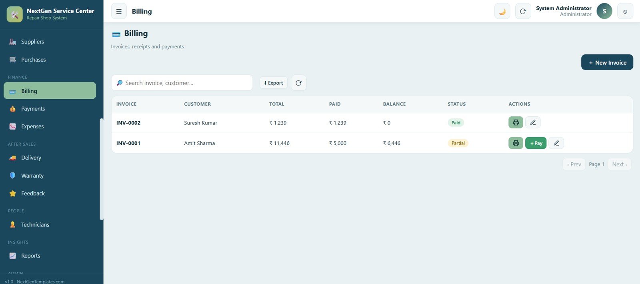Click the Technicians worker icon in the sidebar
This screenshot has height=284, width=640.
click(13, 225)
